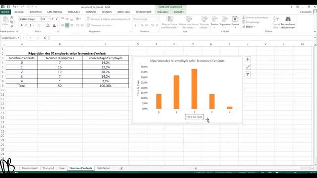
Task: Click the text orientation icon
Action: [78, 19]
